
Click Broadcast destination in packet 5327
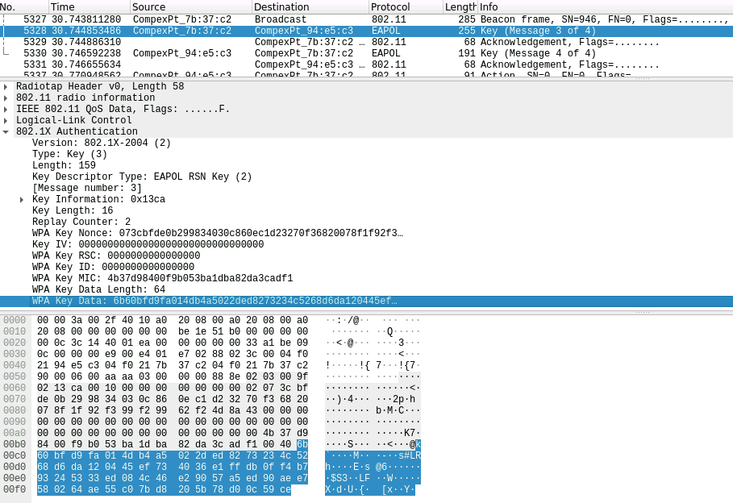point(281,19)
